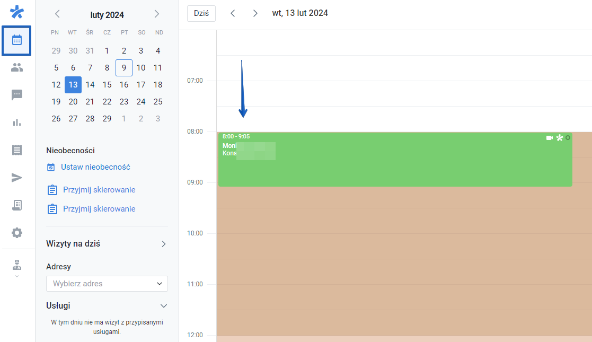Open the address book icon in sidebar
The width and height of the screenshot is (592, 342).
[x=16, y=205]
